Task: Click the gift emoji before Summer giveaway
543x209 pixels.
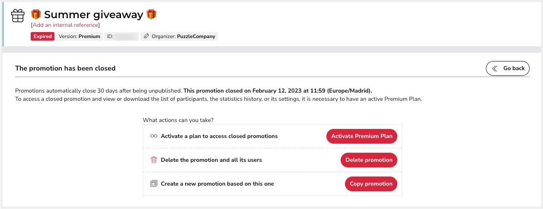Action: click(x=35, y=15)
